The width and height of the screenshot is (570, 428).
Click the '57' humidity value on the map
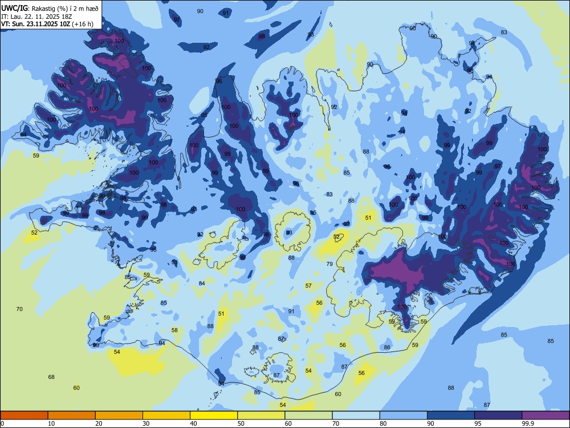308,286
